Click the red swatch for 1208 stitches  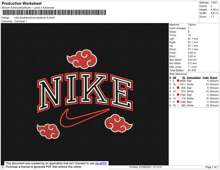[x=178, y=102]
